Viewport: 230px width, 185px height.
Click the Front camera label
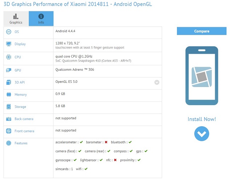pyautogui.click(x=24, y=131)
